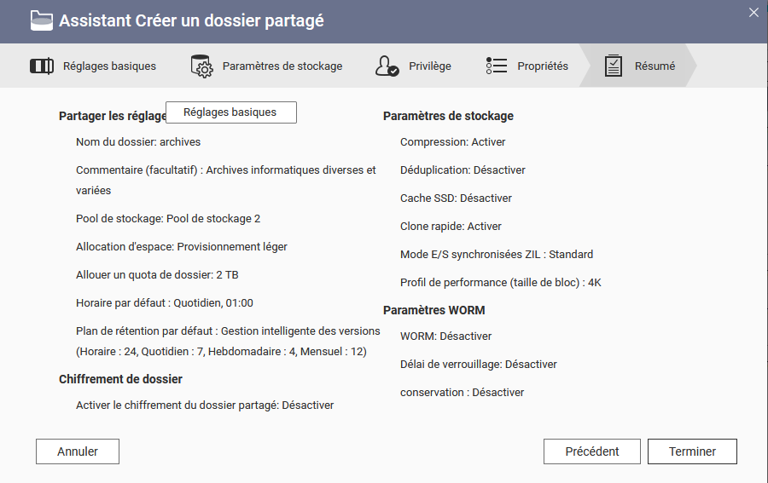Close the shared folder wizard window
The width and height of the screenshot is (768, 483).
[x=753, y=13]
